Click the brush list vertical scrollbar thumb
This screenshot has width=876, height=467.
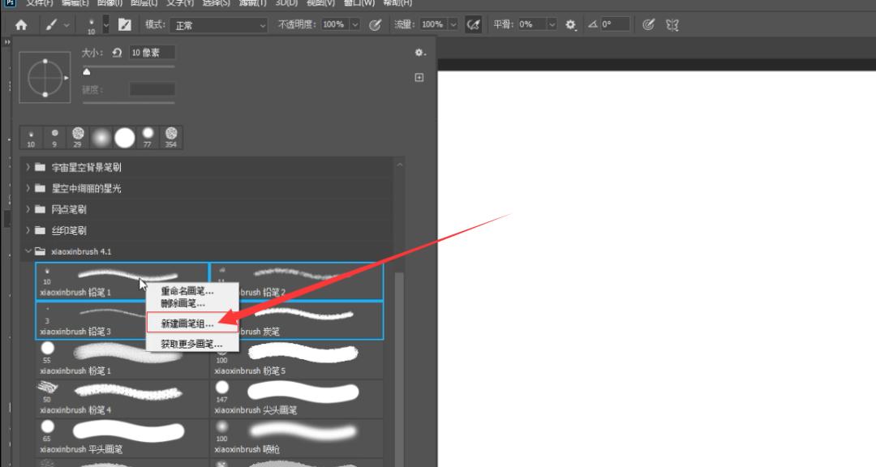click(x=399, y=369)
